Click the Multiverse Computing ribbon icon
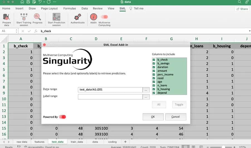 pyautogui.click(x=104, y=17)
